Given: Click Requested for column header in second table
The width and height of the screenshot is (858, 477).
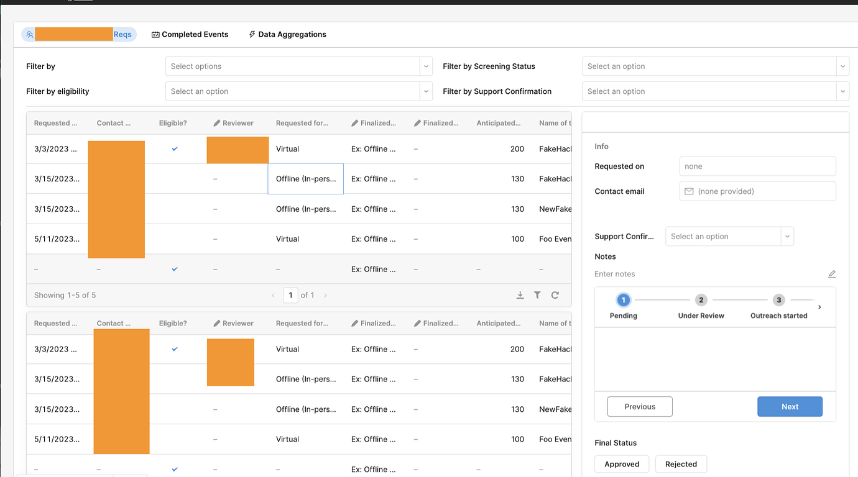Looking at the screenshot, I should click(302, 323).
